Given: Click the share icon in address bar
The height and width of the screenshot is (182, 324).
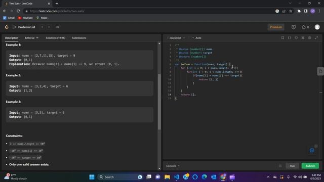Looking at the screenshot, I should click(284, 11).
